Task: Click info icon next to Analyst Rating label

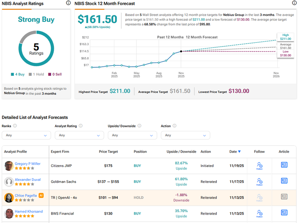Action: pos(80,126)
